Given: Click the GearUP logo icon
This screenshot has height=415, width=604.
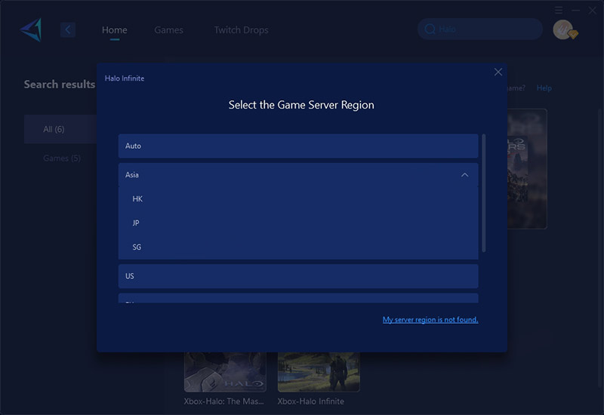Looking at the screenshot, I should (x=31, y=29).
